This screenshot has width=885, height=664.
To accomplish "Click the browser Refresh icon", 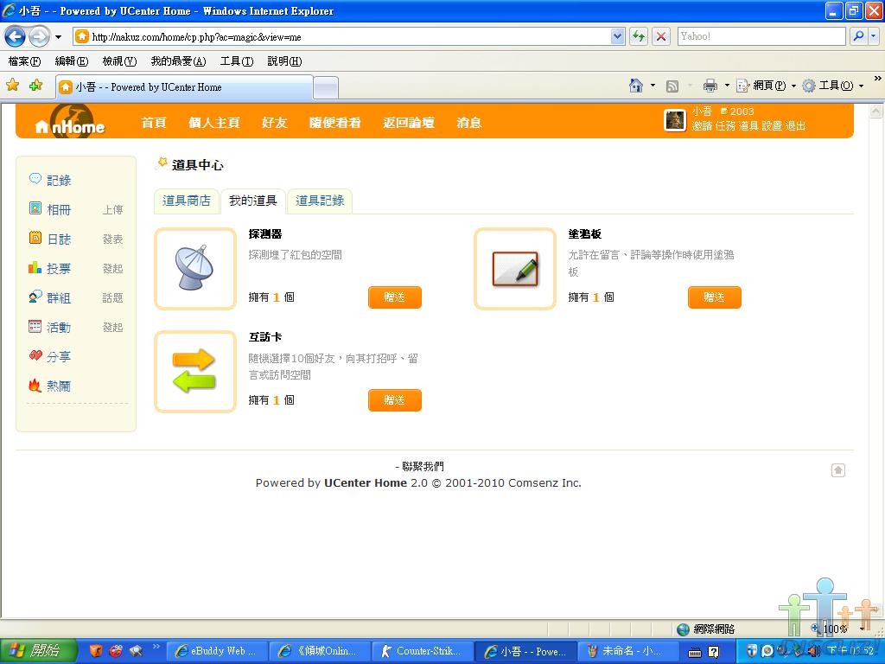I will (639, 36).
